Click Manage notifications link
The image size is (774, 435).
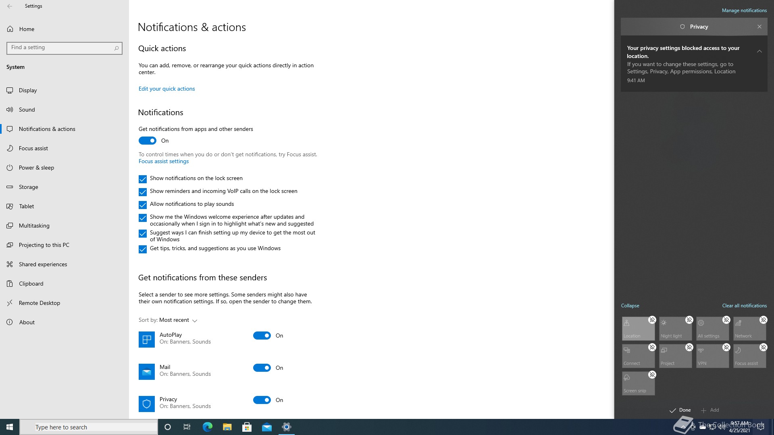tap(744, 10)
